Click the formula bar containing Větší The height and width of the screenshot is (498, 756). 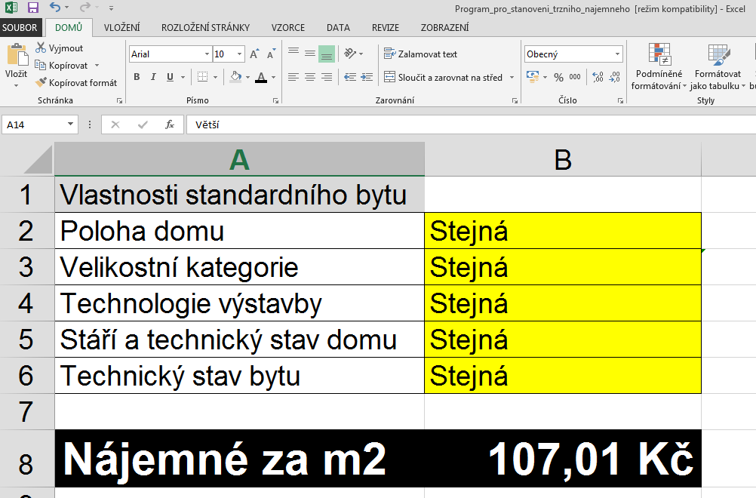(x=471, y=124)
